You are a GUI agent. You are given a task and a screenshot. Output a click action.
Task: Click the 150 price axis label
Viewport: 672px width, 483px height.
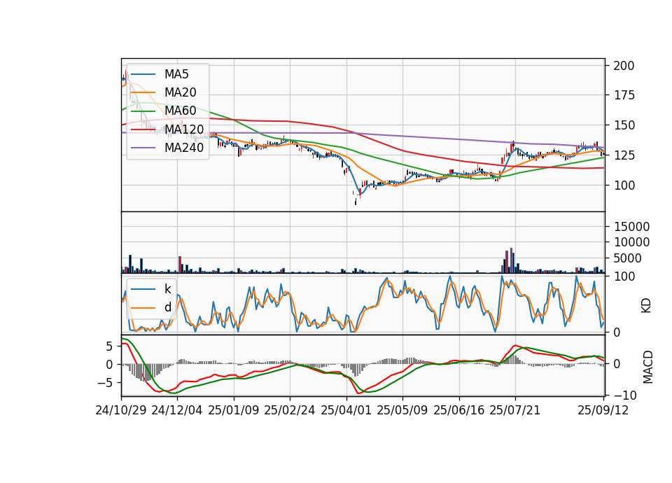point(624,125)
